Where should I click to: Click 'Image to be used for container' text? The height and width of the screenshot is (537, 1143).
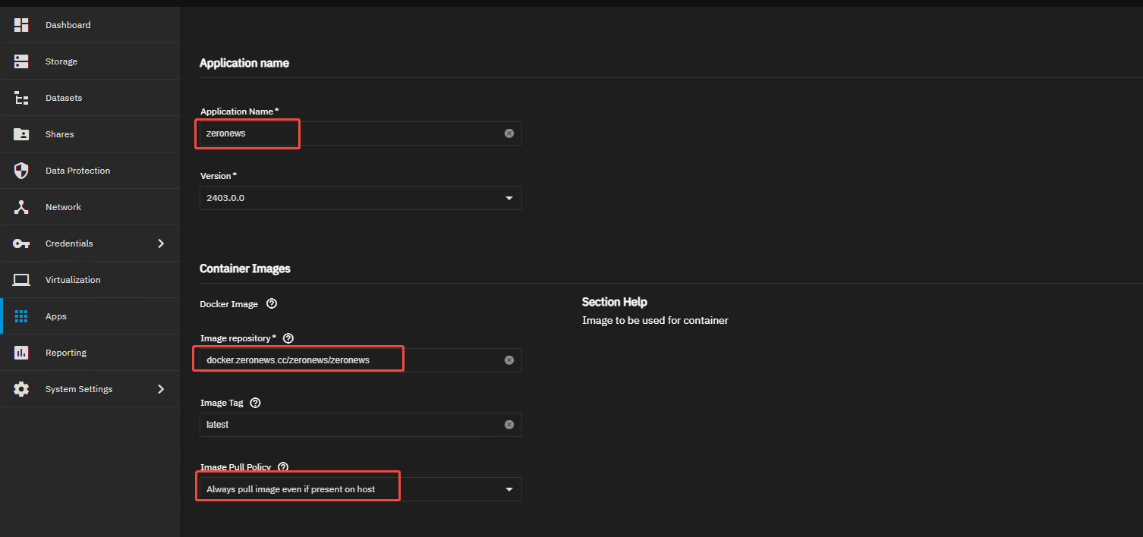tap(655, 320)
